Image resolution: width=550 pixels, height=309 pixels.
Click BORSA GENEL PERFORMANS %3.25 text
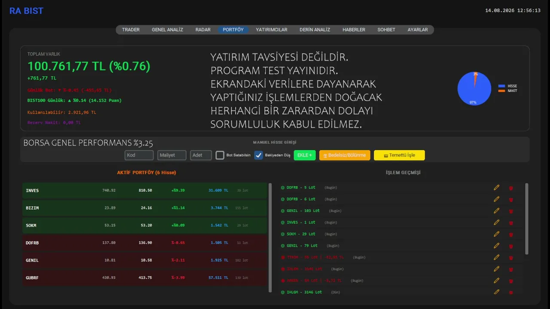[88, 143]
